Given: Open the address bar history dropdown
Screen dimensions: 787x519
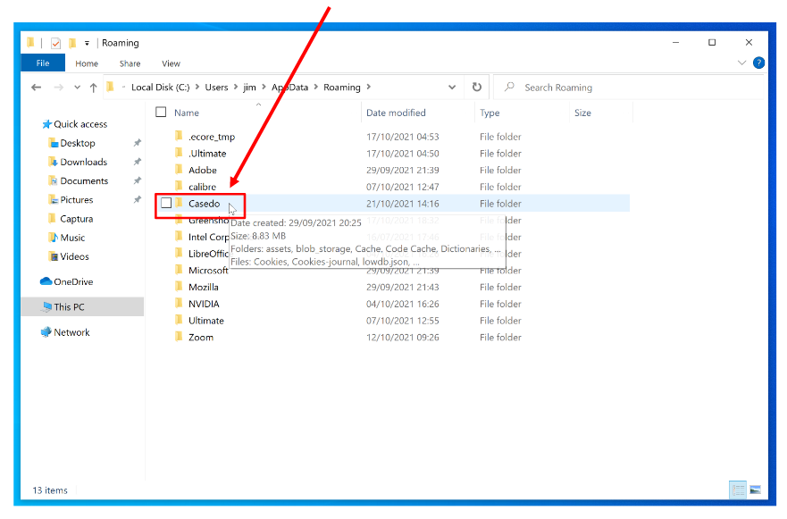Looking at the screenshot, I should (x=452, y=88).
